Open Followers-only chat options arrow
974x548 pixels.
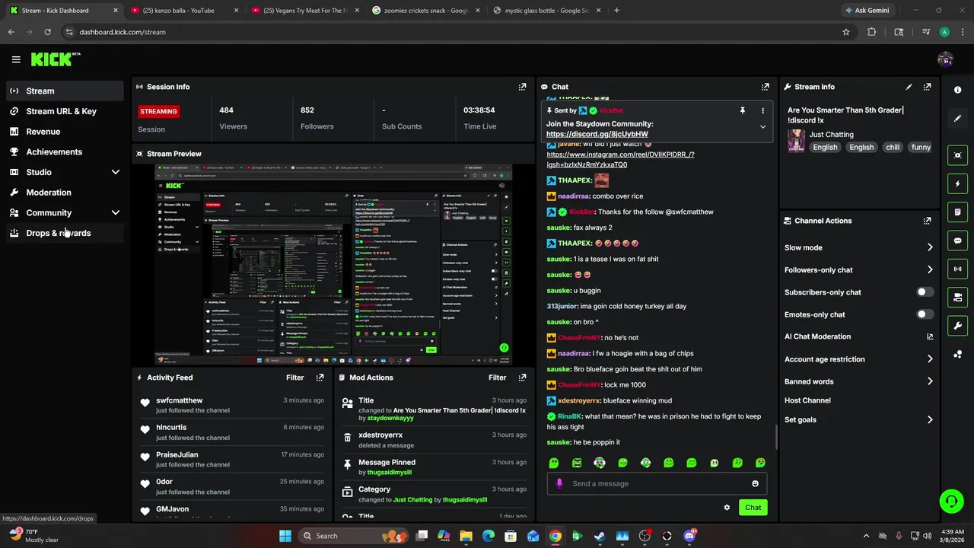click(930, 269)
